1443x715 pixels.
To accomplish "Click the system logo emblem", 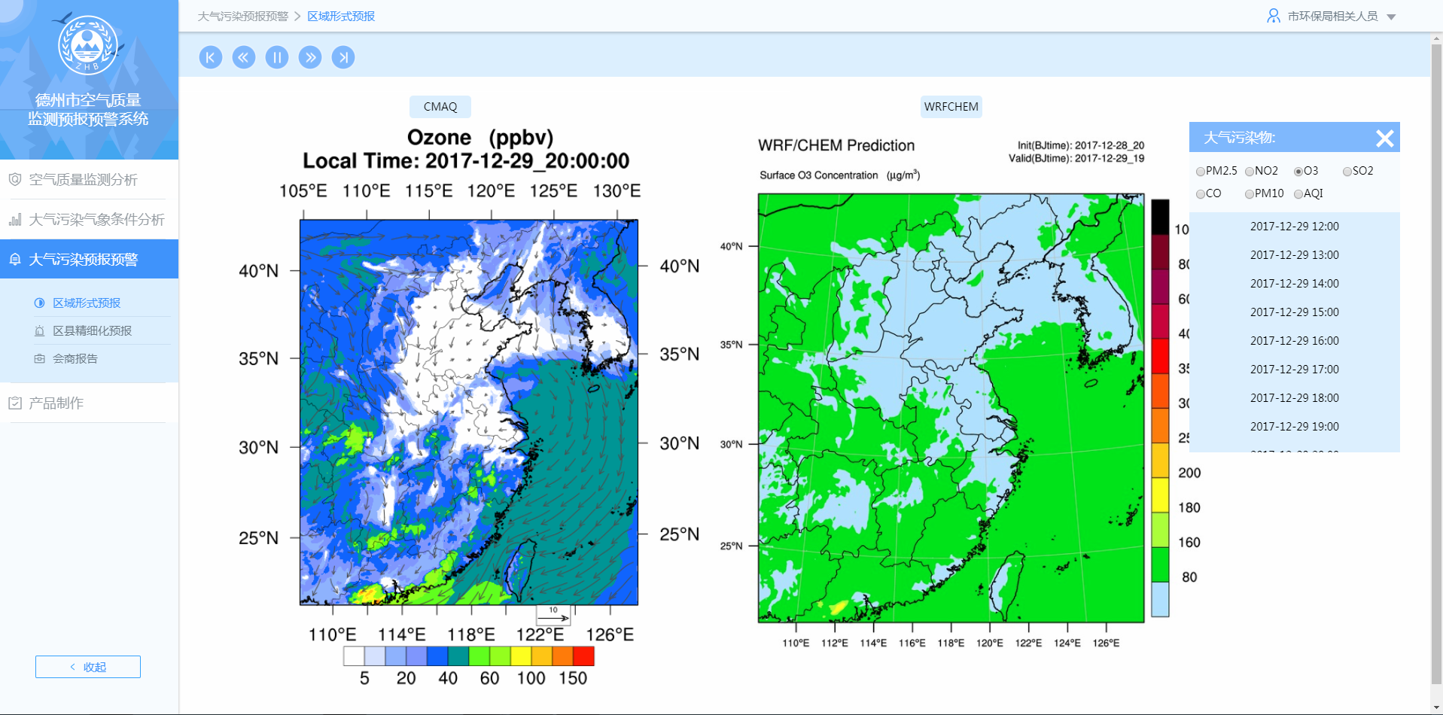I will point(88,46).
